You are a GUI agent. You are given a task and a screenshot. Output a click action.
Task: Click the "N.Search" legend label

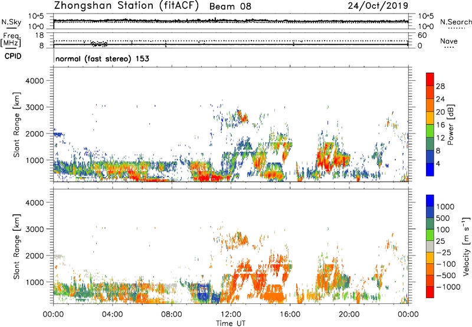tap(456, 22)
